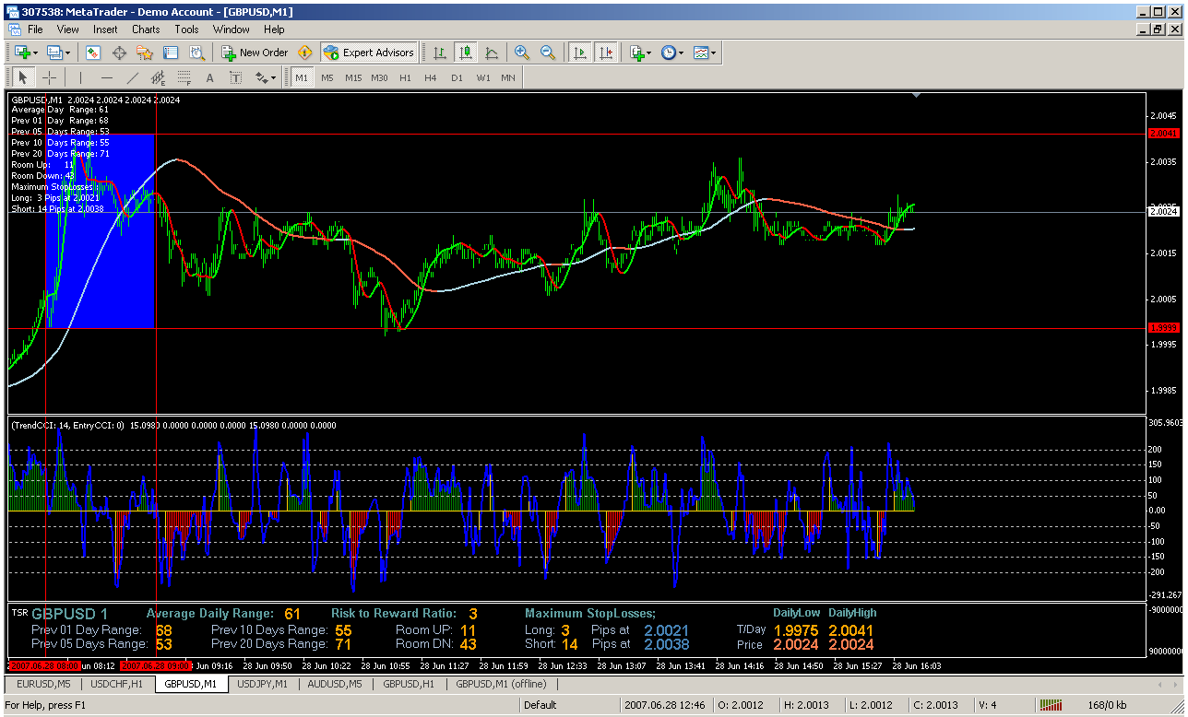Open the Navigator window icon

click(x=145, y=53)
